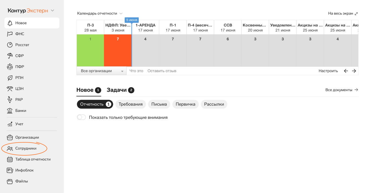Viewport: 370px width, 193px height.
Task: Click the 5 июня current date marker
Action: point(132,20)
